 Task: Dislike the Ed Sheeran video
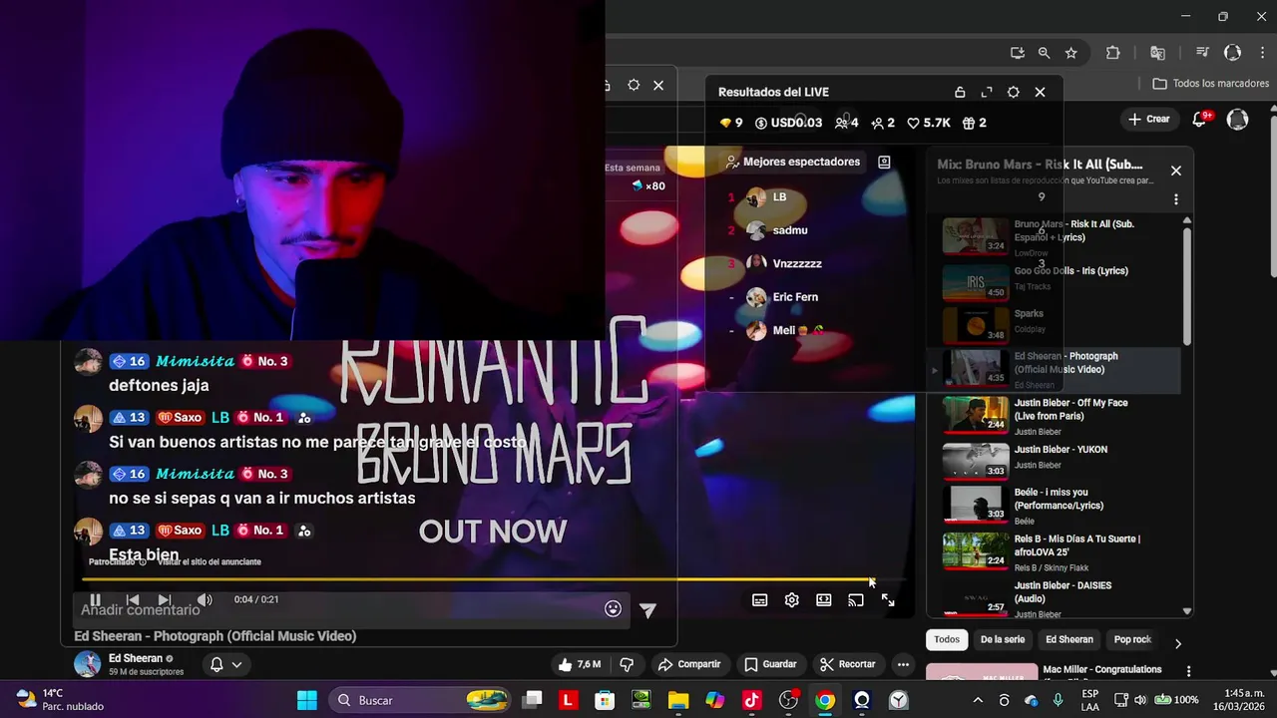pos(627,664)
